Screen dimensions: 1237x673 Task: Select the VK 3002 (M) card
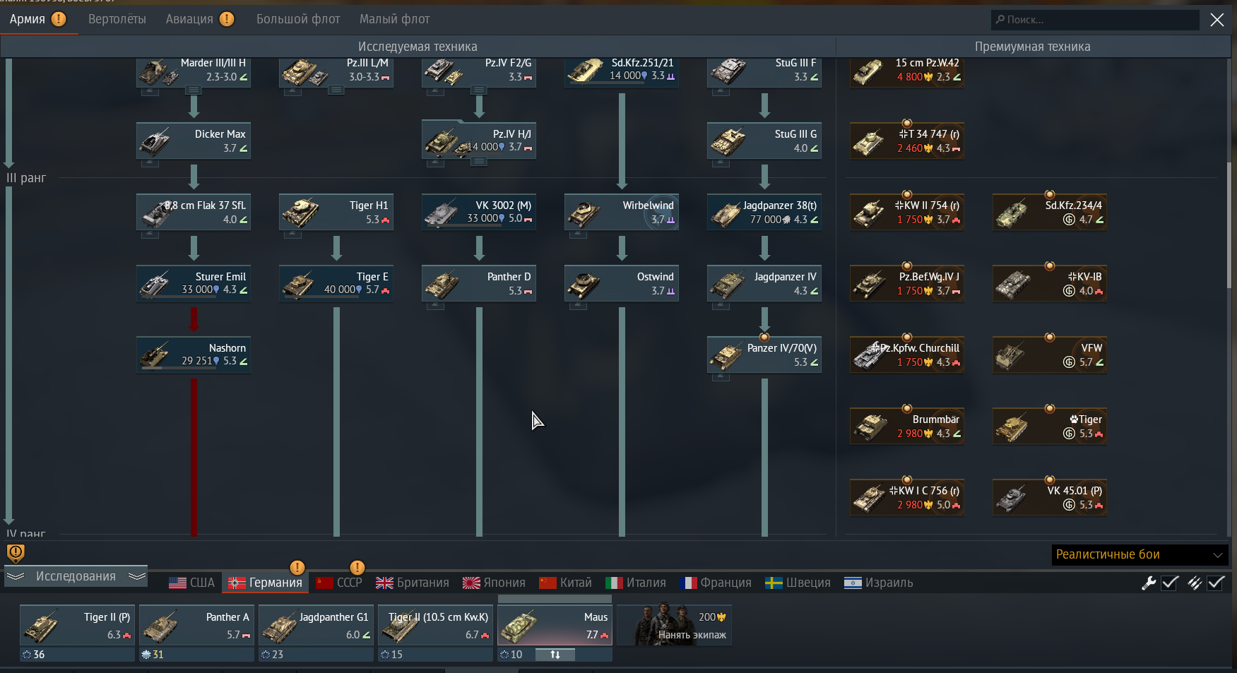tap(479, 212)
